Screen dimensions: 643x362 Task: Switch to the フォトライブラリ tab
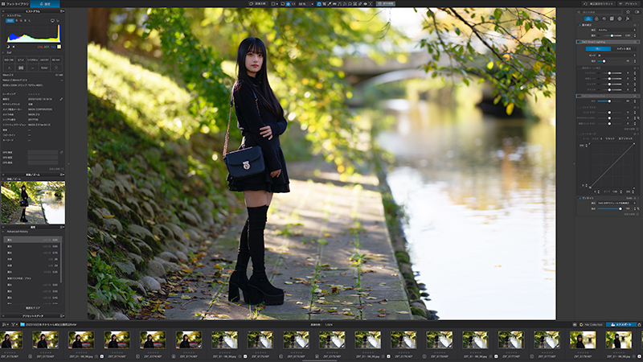point(14,4)
